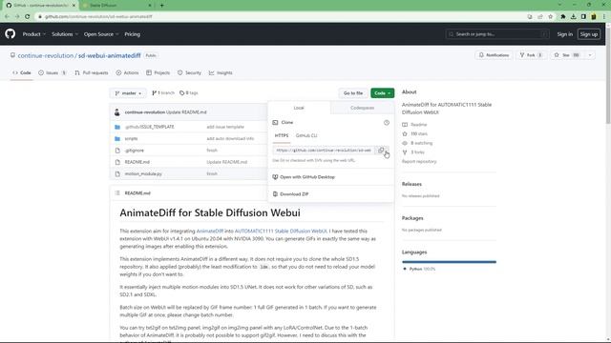Open the browser three-dot menu
611x343 pixels.
point(604,17)
